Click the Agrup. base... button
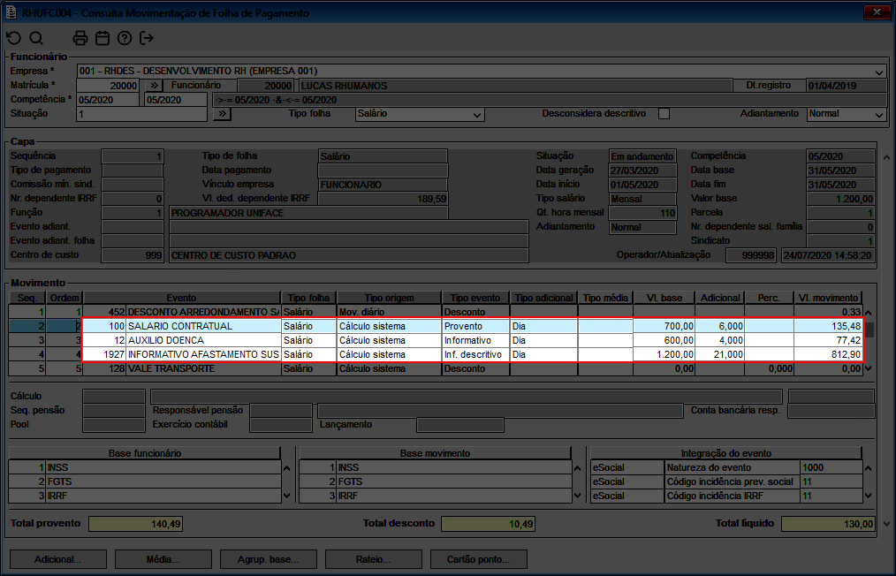896x576 pixels. (x=269, y=559)
